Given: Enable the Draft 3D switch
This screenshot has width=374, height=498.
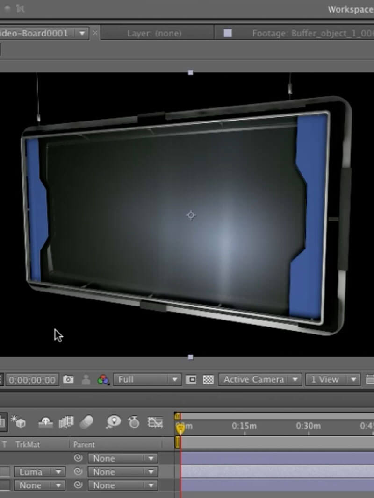Looking at the screenshot, I should pyautogui.click(x=18, y=422).
